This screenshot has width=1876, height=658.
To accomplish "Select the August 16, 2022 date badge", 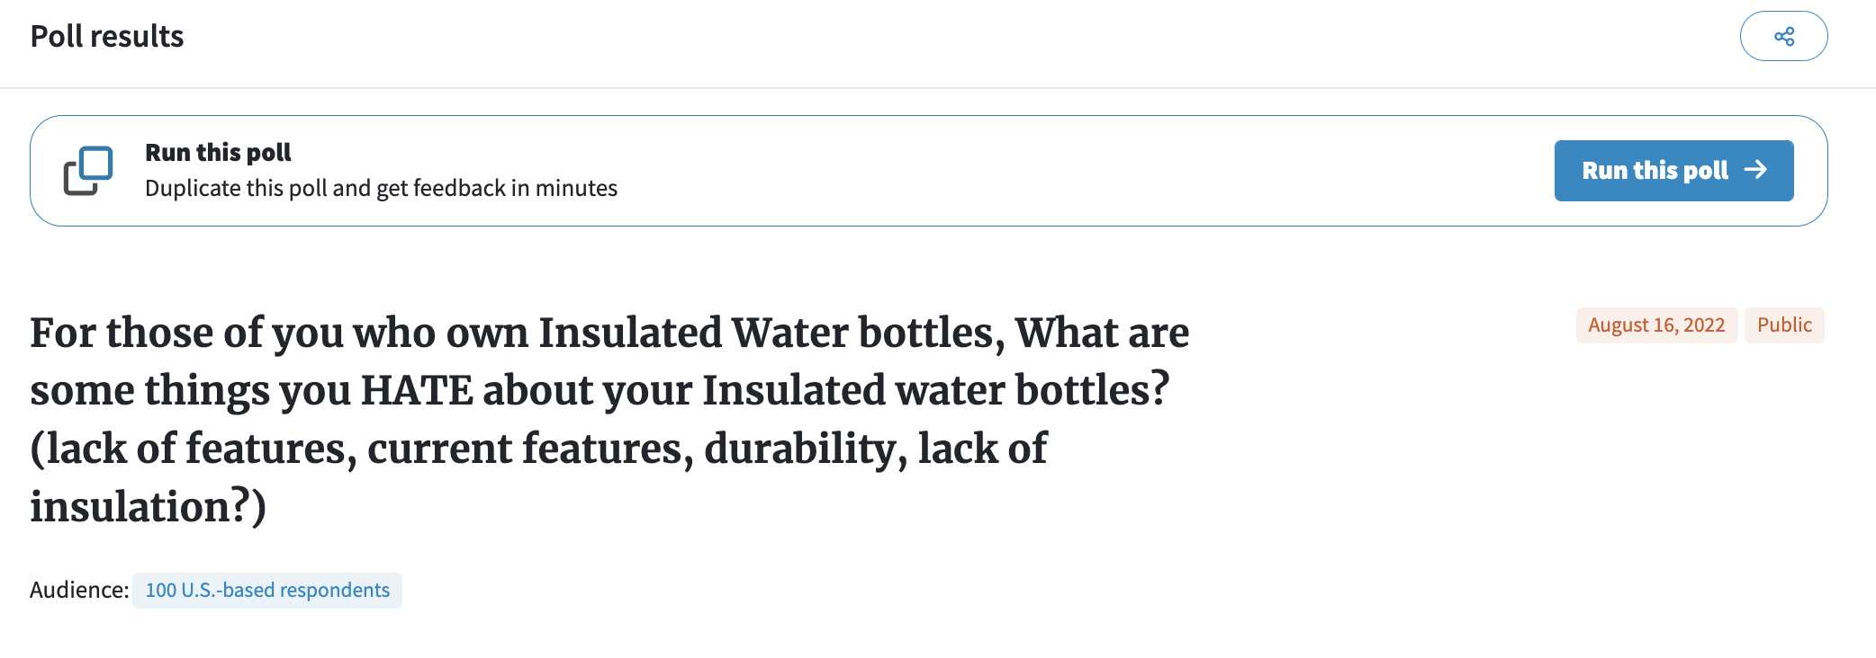I will (x=1656, y=325).
